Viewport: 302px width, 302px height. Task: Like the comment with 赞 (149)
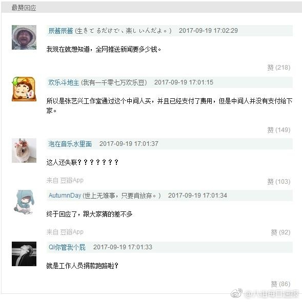click(x=278, y=130)
